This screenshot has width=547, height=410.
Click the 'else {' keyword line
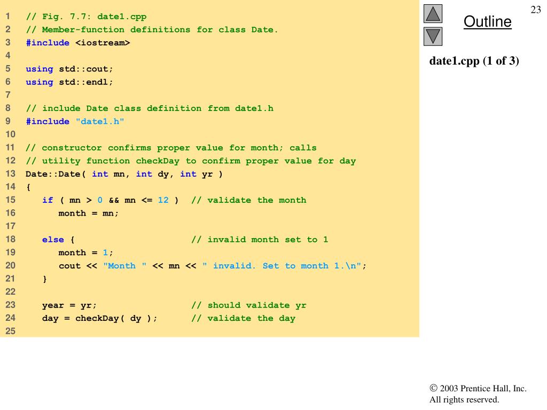tap(58, 240)
